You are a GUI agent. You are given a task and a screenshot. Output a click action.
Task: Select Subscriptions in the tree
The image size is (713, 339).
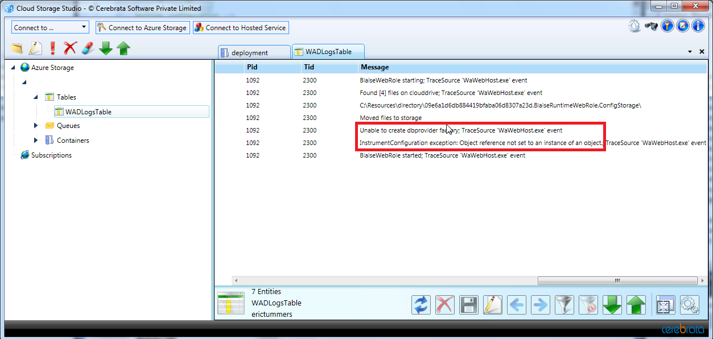tap(51, 155)
